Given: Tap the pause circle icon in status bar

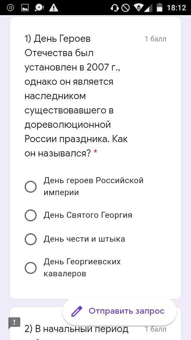Looking at the screenshot, I should click(x=11, y=8).
